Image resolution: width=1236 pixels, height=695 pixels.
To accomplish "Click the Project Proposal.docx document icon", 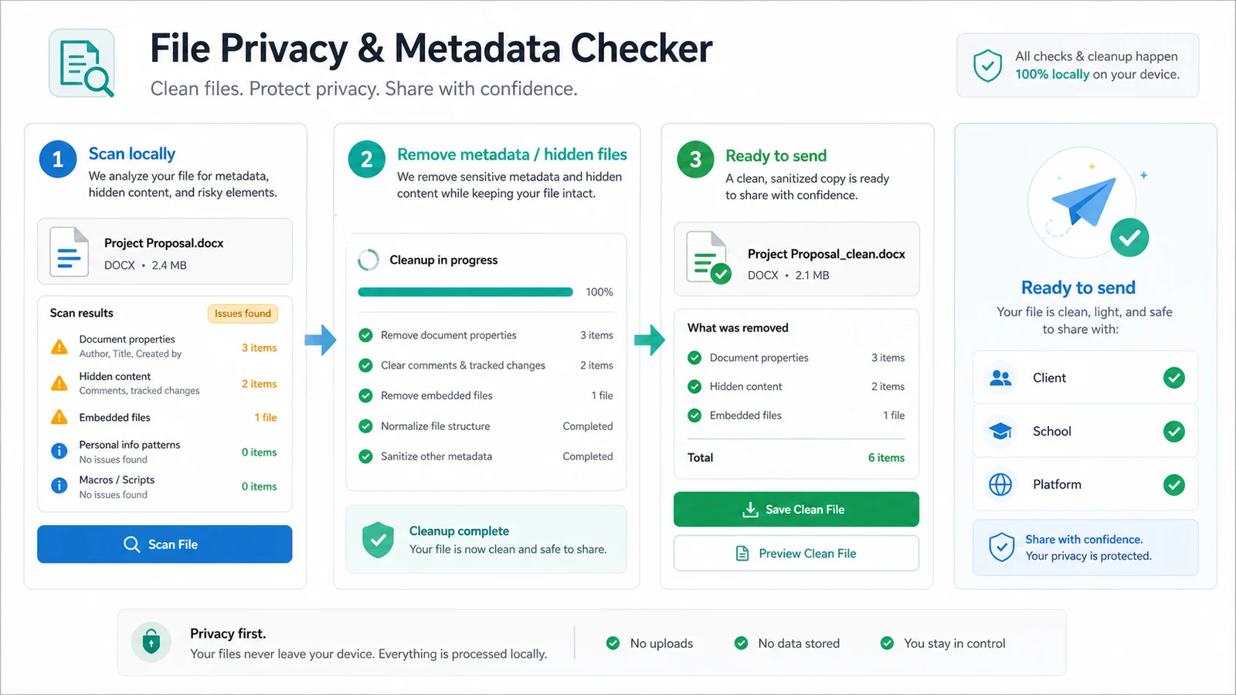I will pyautogui.click(x=69, y=252).
